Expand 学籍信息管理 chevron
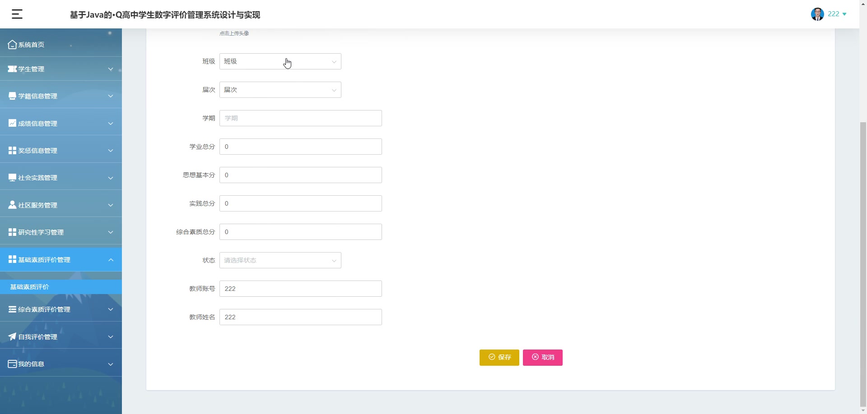Image resolution: width=867 pixels, height=414 pixels. click(x=111, y=96)
